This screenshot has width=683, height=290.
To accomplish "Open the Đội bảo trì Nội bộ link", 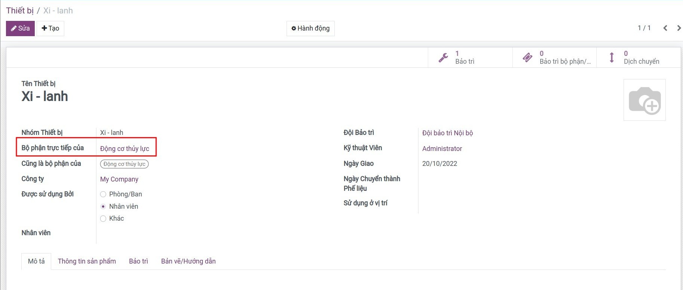I will pos(447,133).
